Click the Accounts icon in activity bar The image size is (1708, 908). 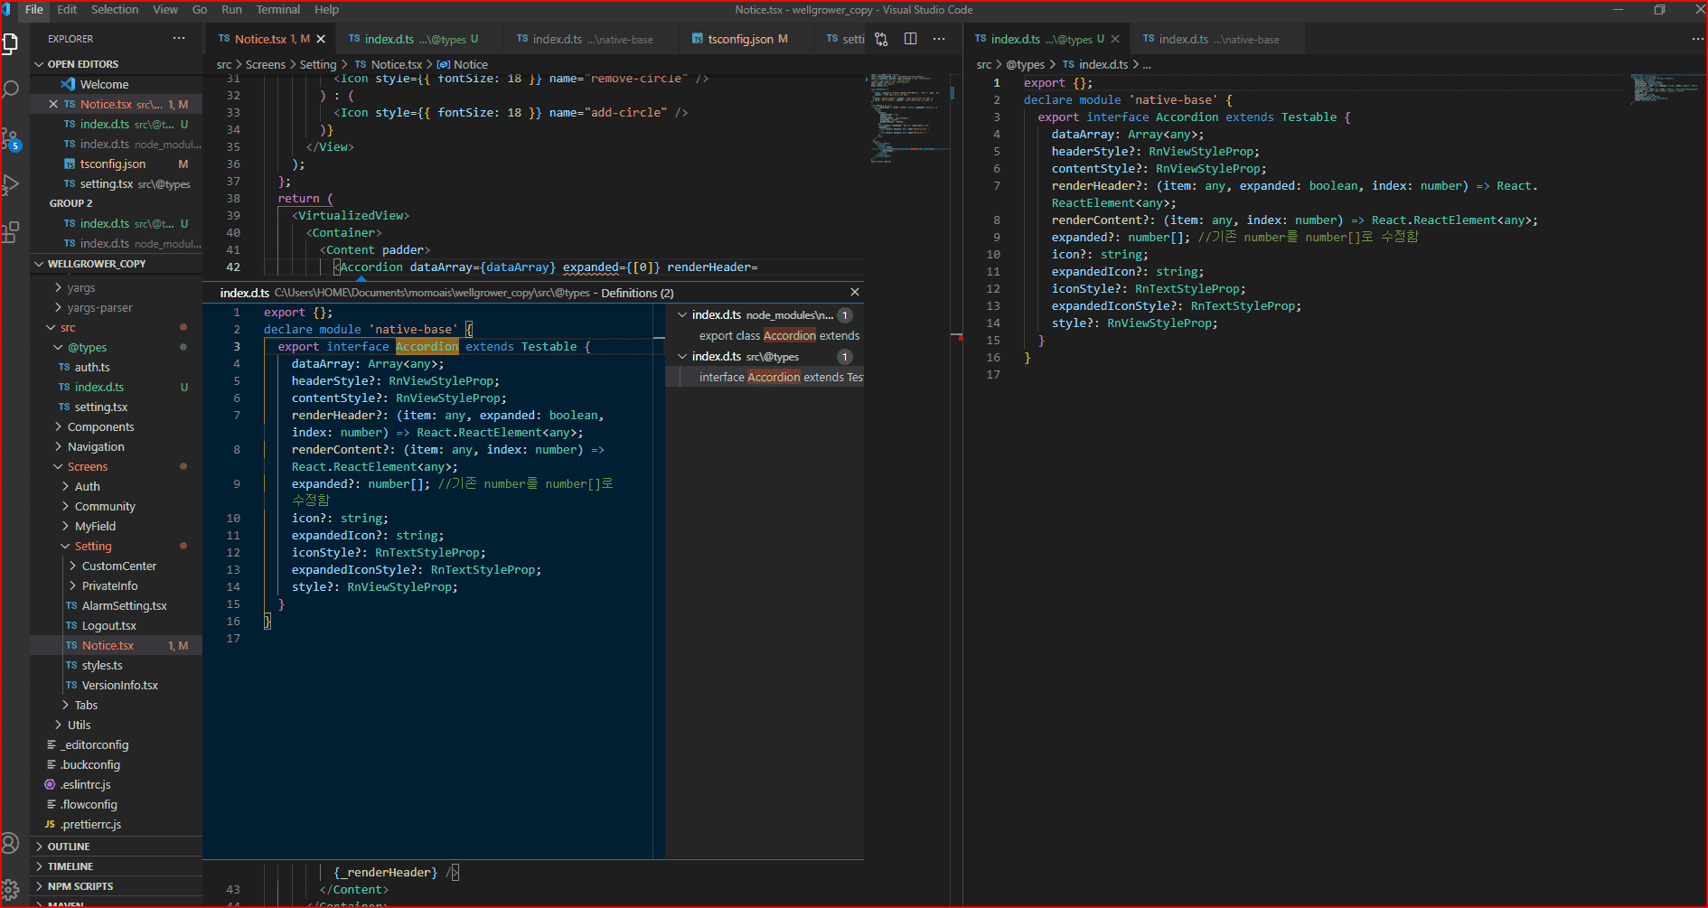point(11,843)
